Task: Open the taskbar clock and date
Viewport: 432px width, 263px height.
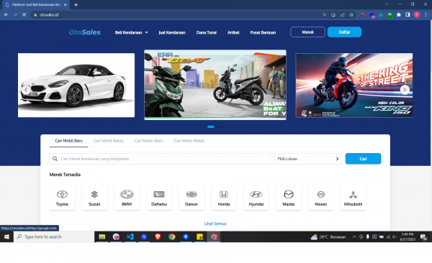Action: (408, 236)
